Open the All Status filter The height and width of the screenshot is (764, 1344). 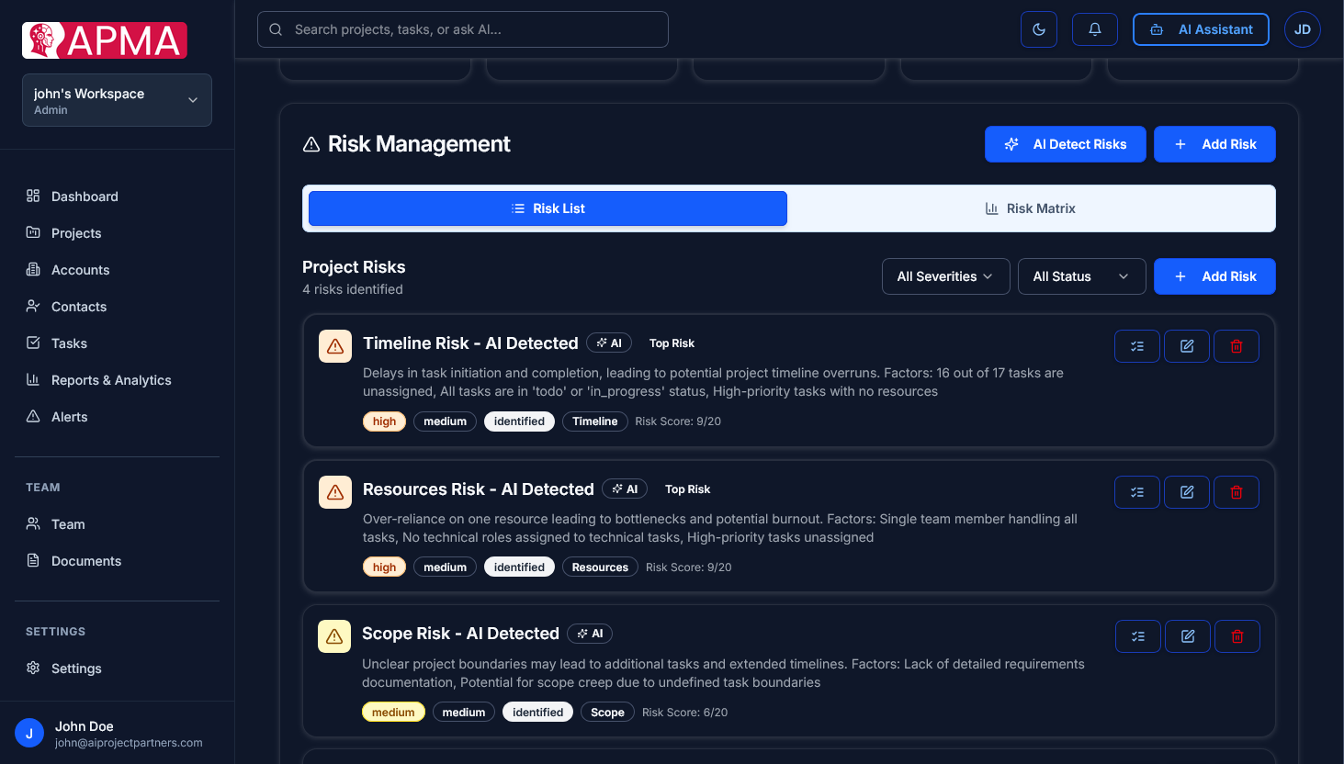(x=1081, y=276)
